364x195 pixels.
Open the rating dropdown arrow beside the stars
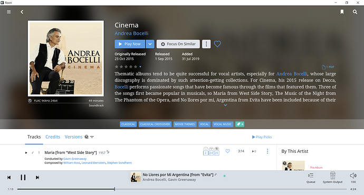coord(140,67)
